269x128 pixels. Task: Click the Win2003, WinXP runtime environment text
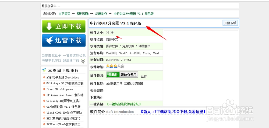coord(133,53)
